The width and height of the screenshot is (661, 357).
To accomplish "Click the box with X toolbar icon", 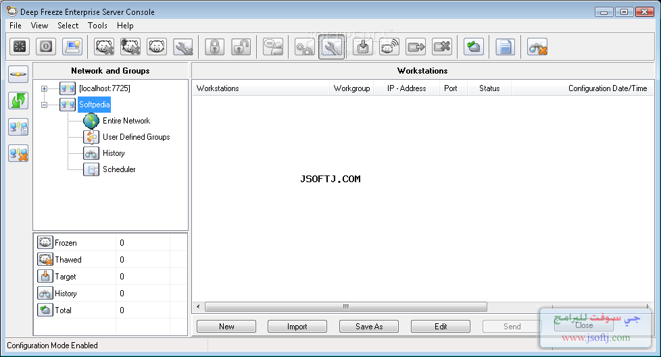I will (442, 47).
